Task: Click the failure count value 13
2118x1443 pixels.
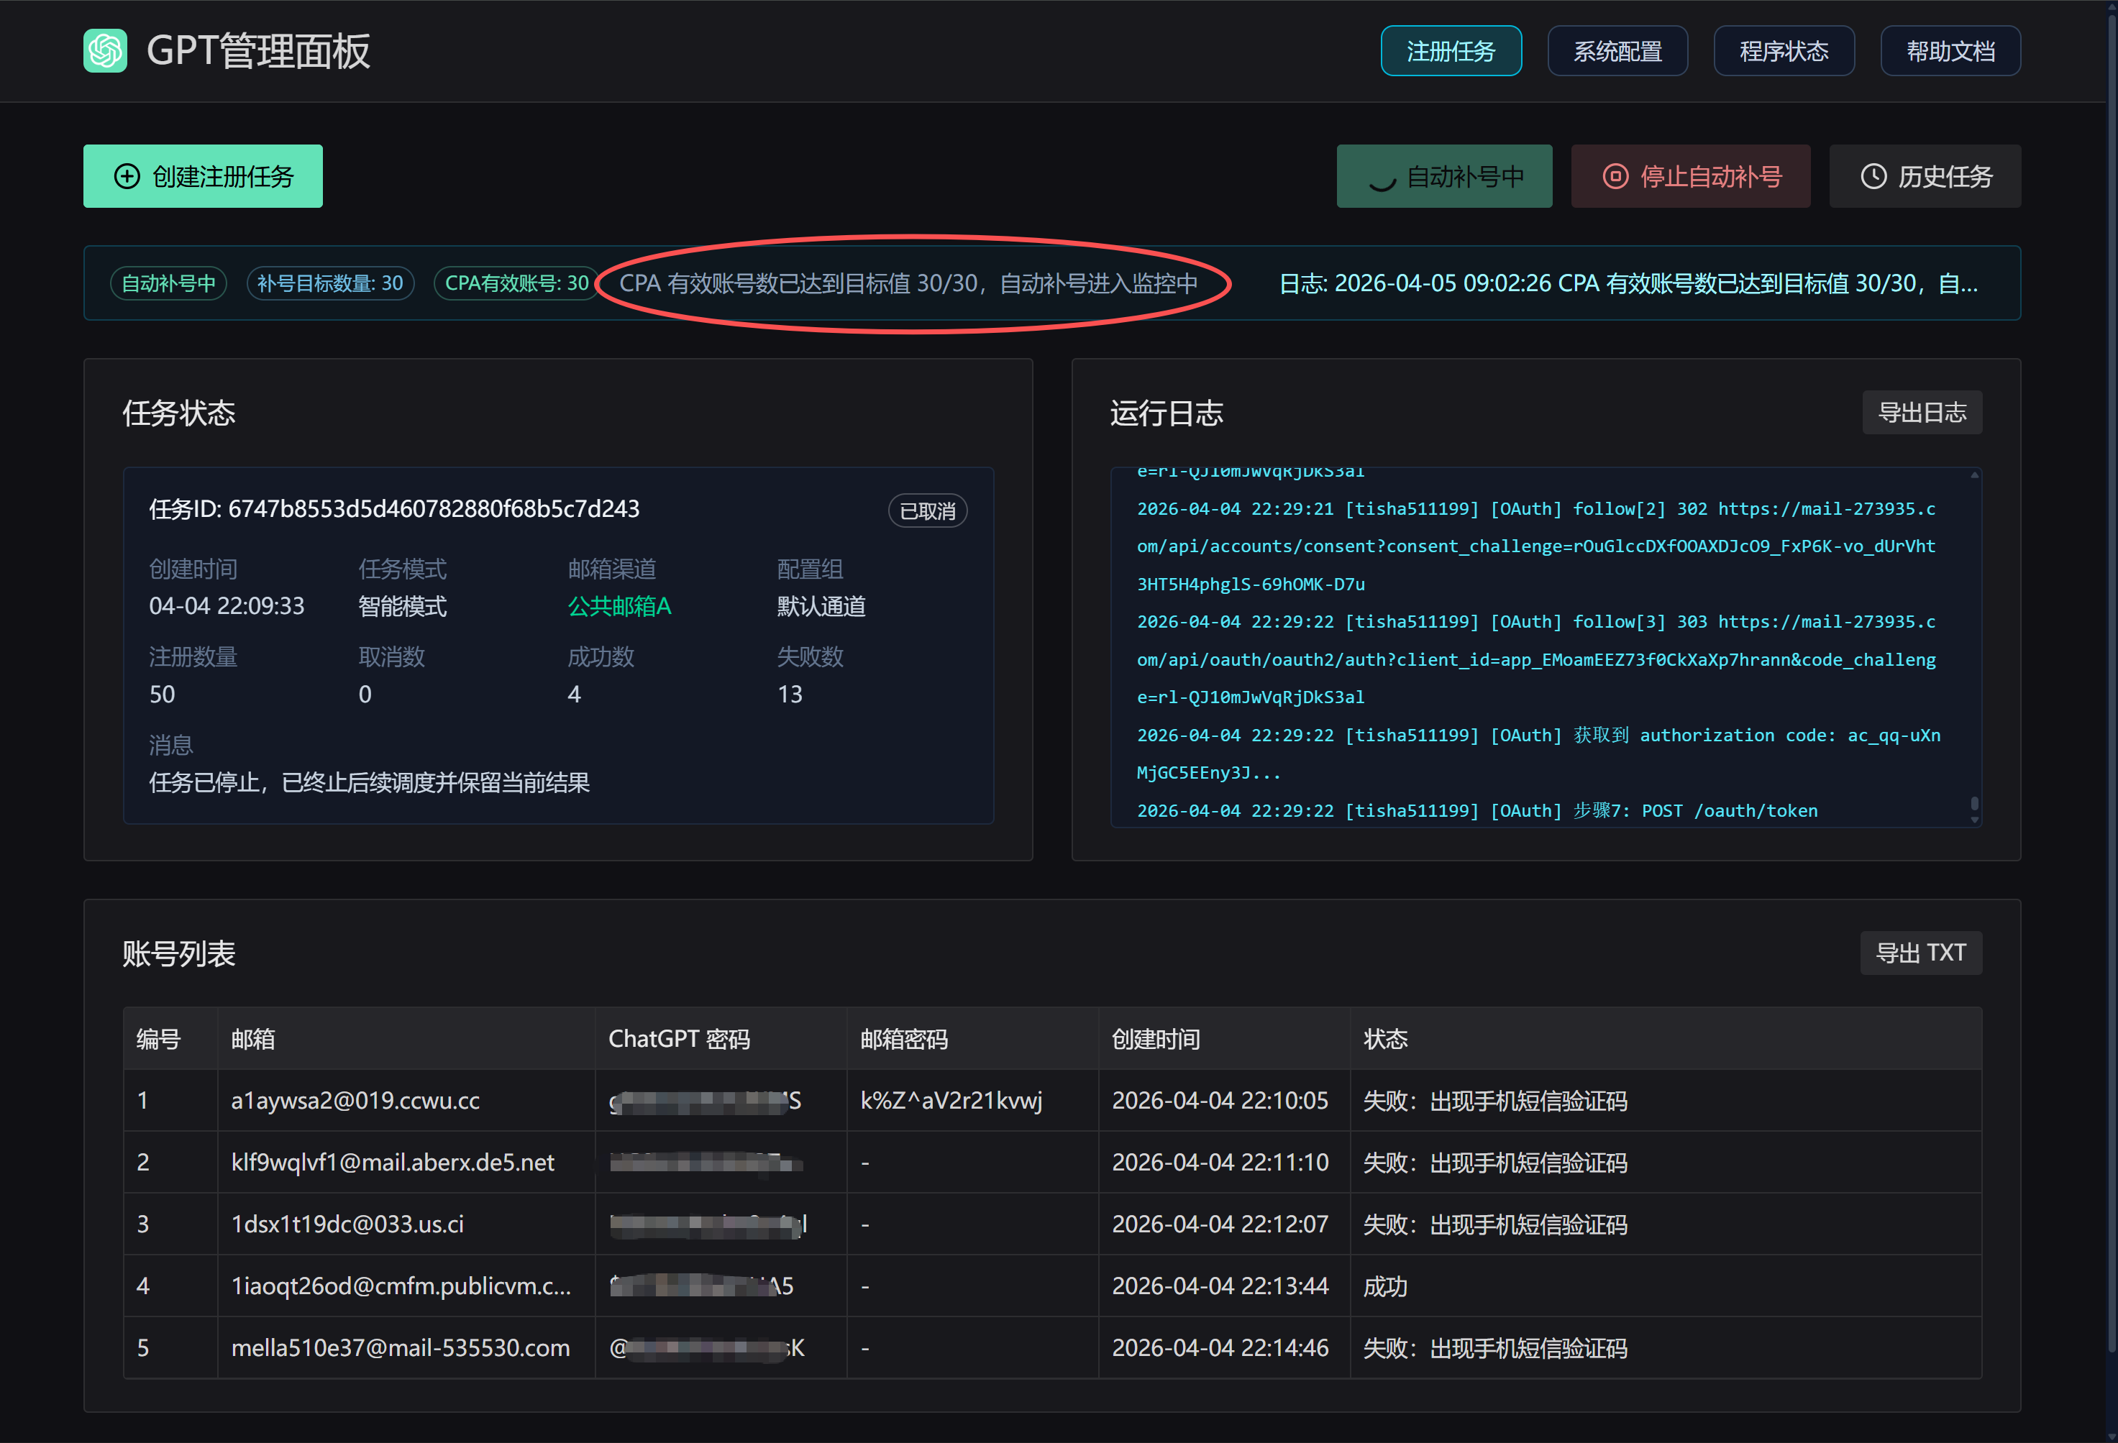Action: pos(790,694)
